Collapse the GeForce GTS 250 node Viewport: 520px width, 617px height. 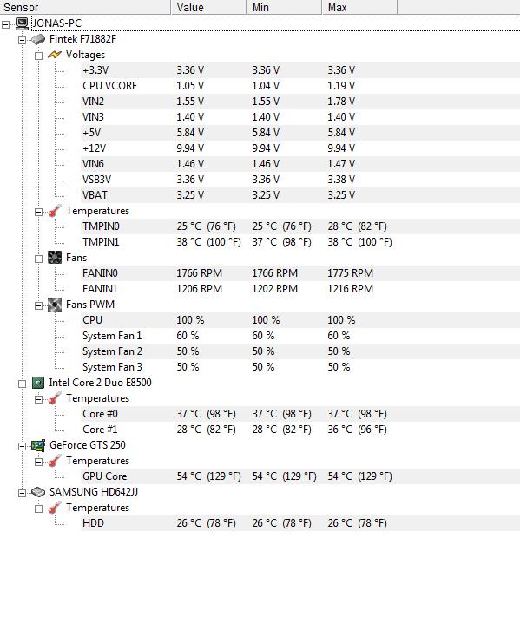click(x=22, y=446)
